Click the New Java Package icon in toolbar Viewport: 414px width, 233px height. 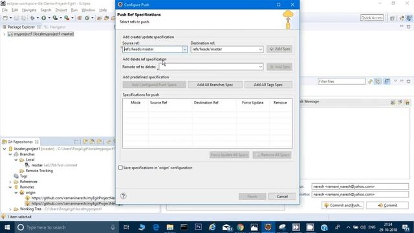(x=80, y=18)
